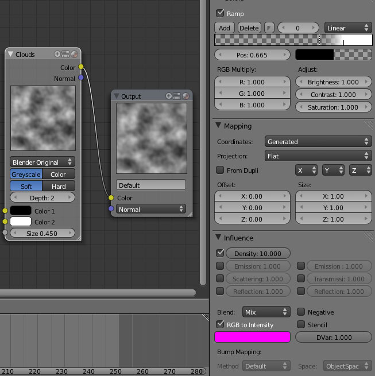Click the Output node Normal input socket
This screenshot has height=376, width=375.
pos(111,208)
